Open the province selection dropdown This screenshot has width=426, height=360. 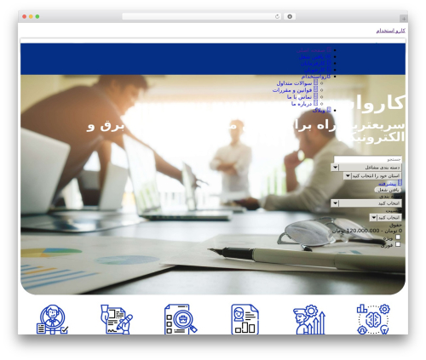pyautogui.click(x=372, y=176)
